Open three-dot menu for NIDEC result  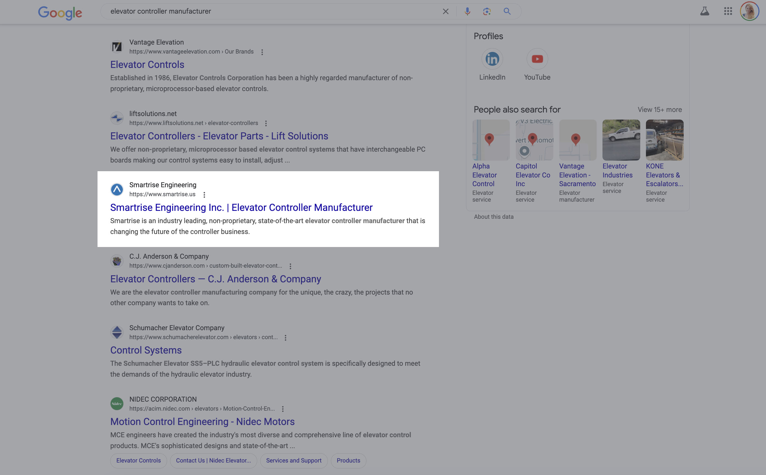282,409
